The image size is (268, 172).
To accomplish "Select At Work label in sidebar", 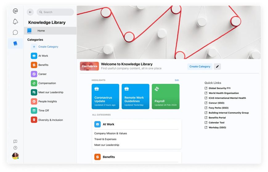I will coord(43,56).
